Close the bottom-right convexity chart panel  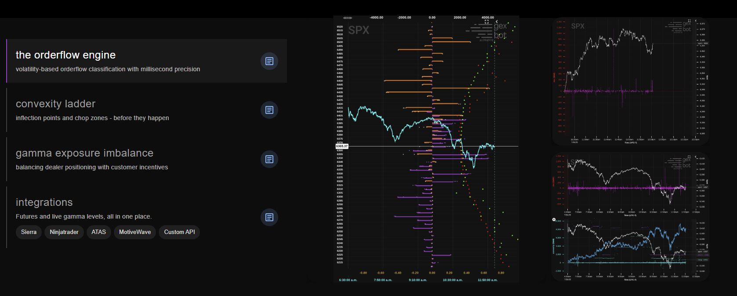point(554,219)
